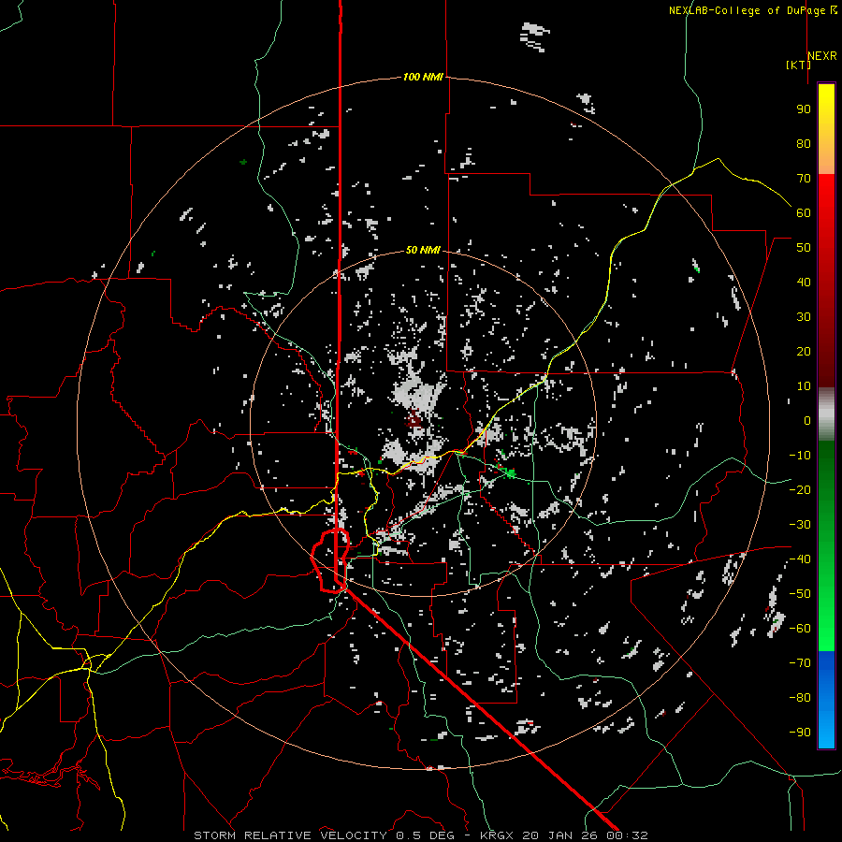The image size is (842, 842).
Task: Click the 20 value on velocity scale
Action: [x=804, y=352]
